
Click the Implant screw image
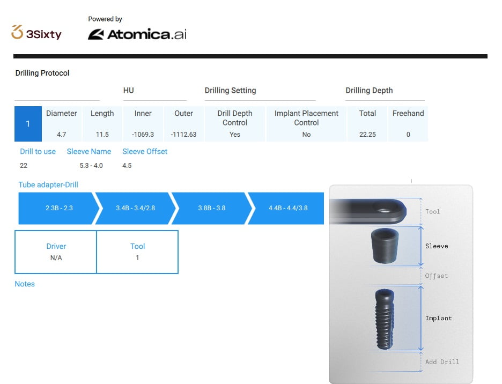click(x=384, y=319)
